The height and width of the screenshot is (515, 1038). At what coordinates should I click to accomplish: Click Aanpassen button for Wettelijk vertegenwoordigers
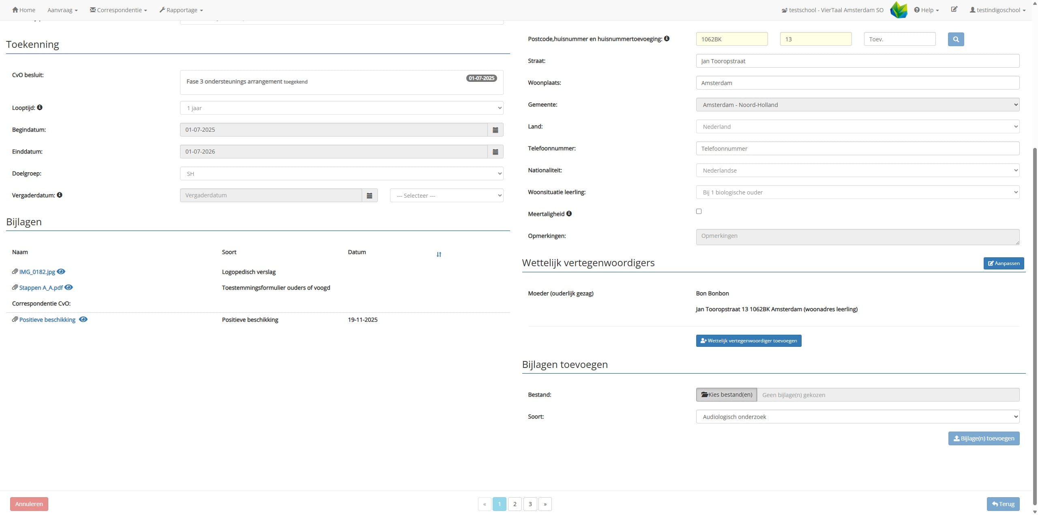pos(1004,263)
